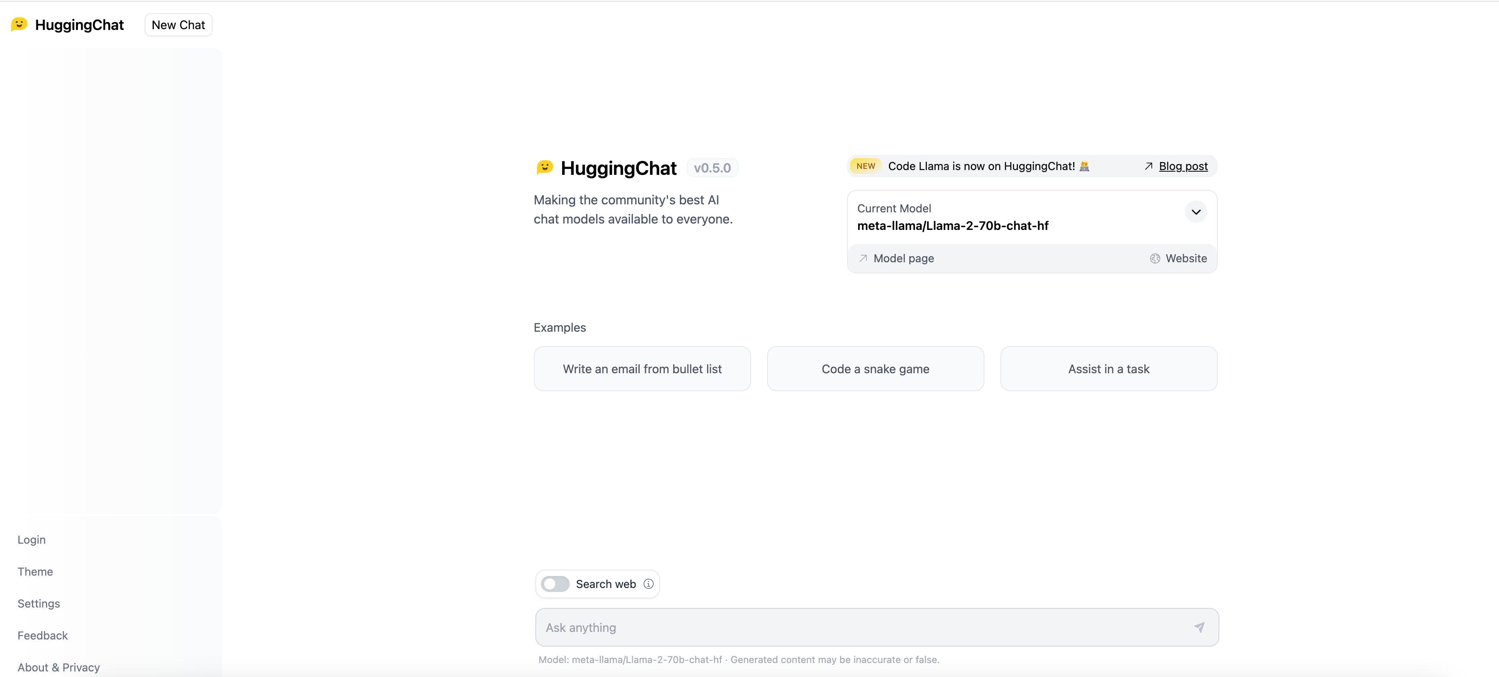The width and height of the screenshot is (1499, 677).
Task: Enable the Search web toggle switch
Action: click(x=555, y=584)
